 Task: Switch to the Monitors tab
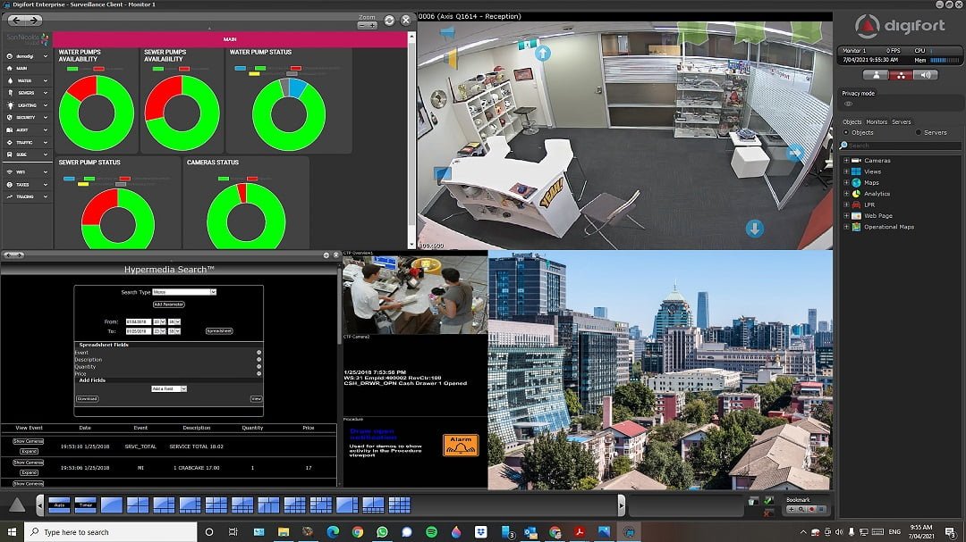click(x=876, y=121)
